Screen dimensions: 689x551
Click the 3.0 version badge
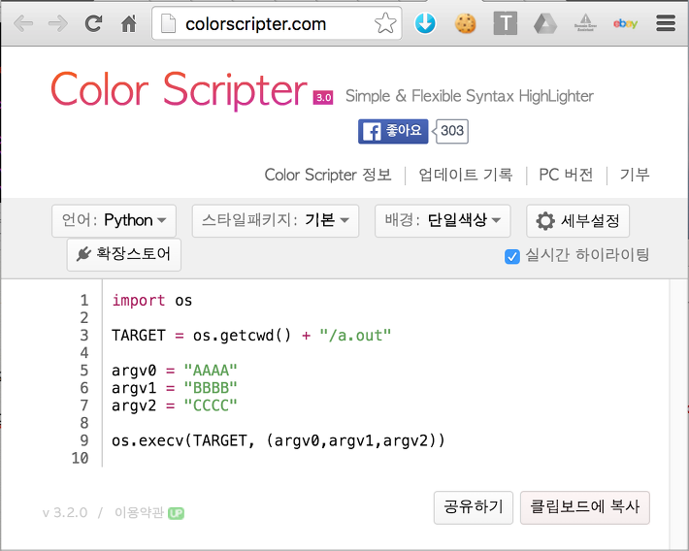click(x=323, y=98)
